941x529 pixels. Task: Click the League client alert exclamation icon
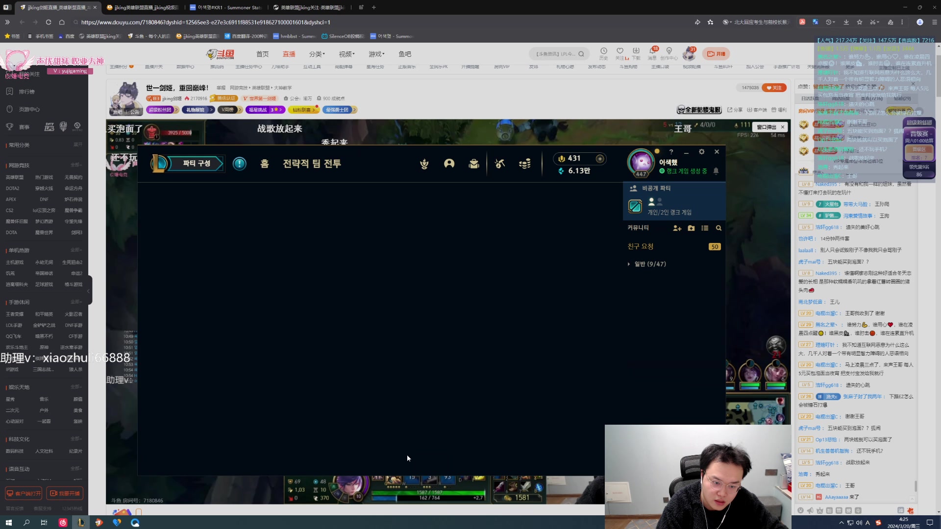pos(239,164)
